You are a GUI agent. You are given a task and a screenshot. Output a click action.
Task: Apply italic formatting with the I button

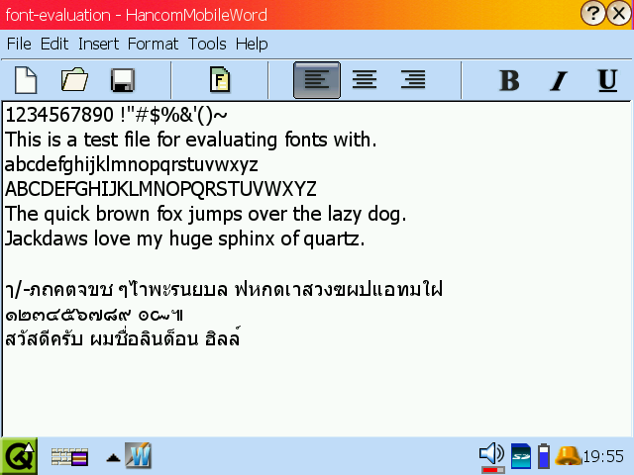click(x=558, y=80)
